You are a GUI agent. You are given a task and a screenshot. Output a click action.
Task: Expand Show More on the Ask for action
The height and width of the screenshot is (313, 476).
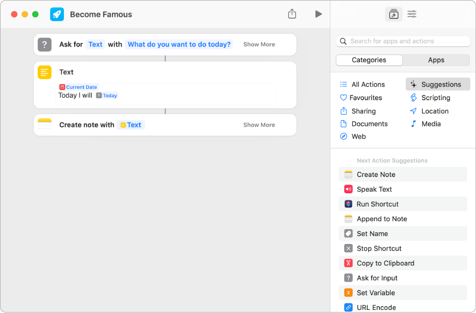(259, 44)
